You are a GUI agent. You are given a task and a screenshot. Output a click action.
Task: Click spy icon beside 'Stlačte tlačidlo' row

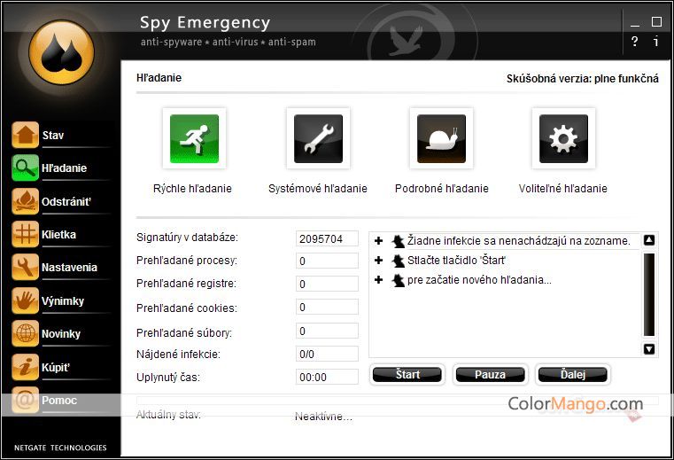tap(398, 261)
